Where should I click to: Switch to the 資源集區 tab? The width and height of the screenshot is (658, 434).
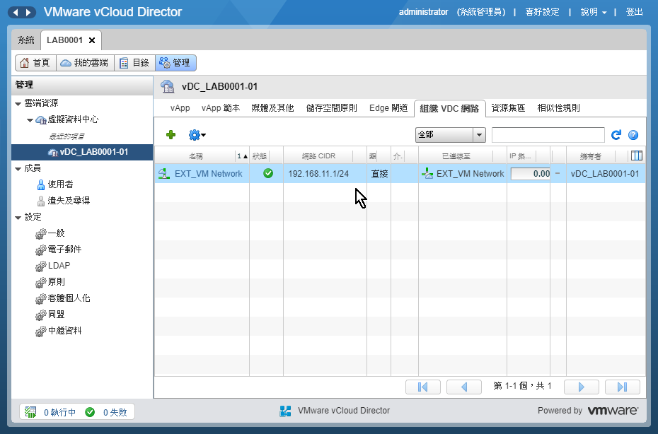[508, 108]
